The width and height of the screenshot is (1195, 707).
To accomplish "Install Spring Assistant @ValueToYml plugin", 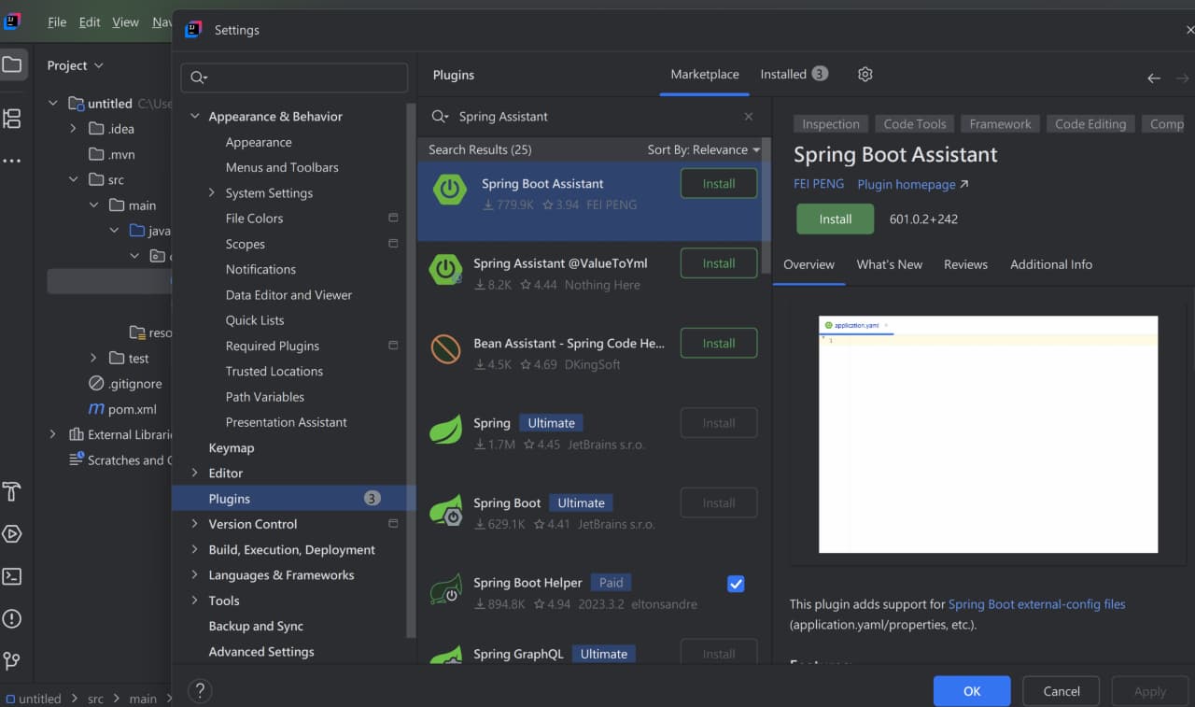I will click(x=719, y=263).
